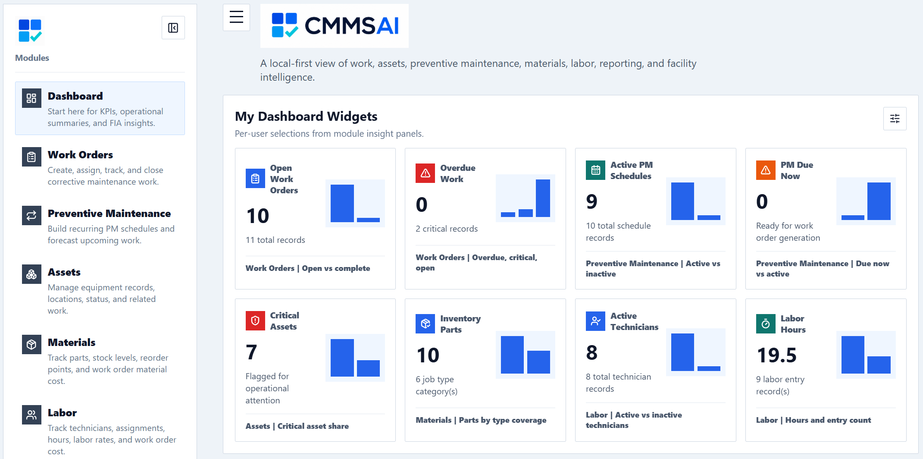923x459 pixels.
Task: Click 'Per-user selections from module insight panels' text
Action: (x=329, y=134)
